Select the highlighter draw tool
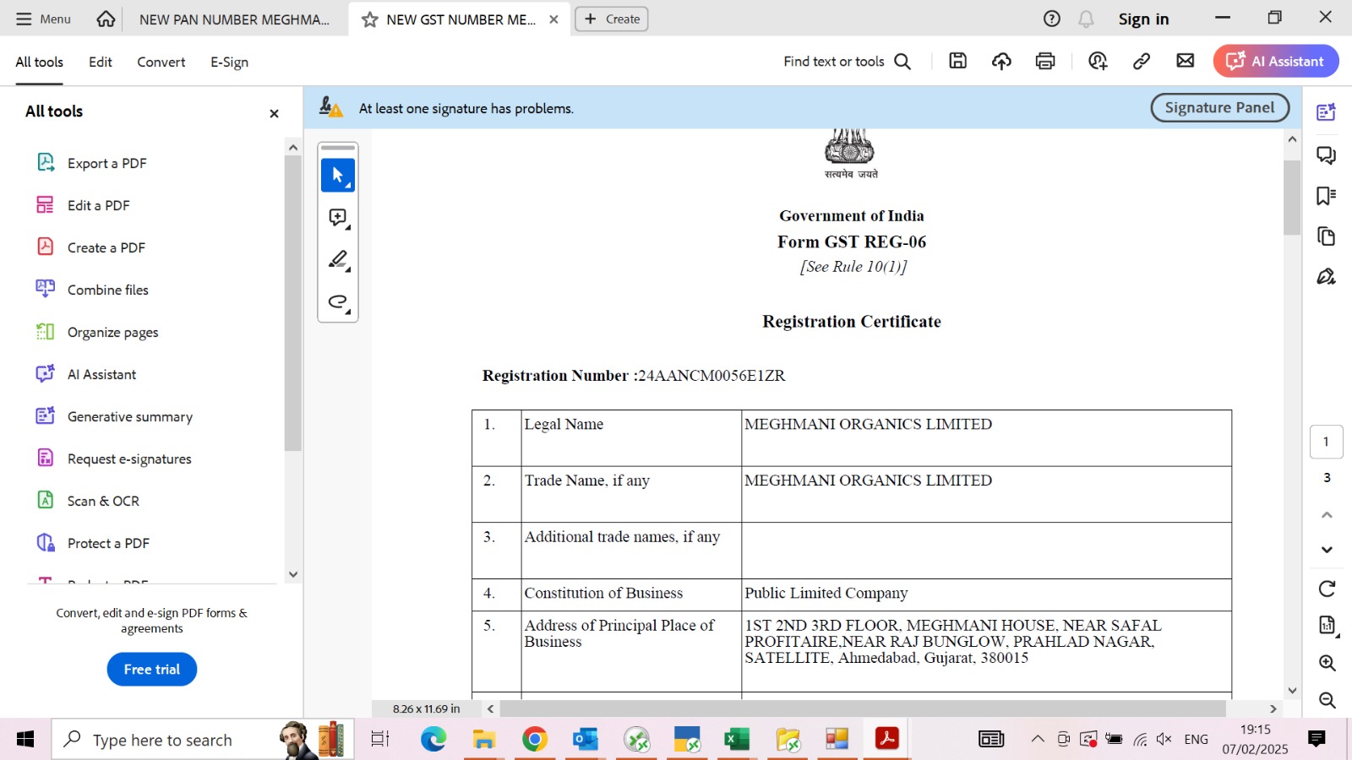 pos(338,259)
